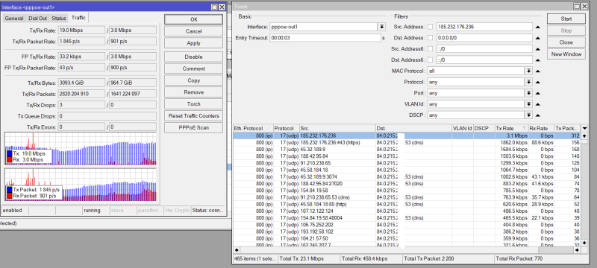597x268 pixels.
Task: Click the Torch button in Interface window
Action: (x=193, y=104)
